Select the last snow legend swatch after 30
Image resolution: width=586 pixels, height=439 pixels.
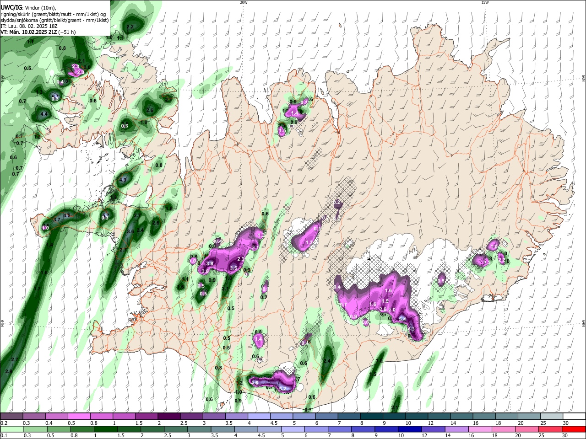(575, 416)
